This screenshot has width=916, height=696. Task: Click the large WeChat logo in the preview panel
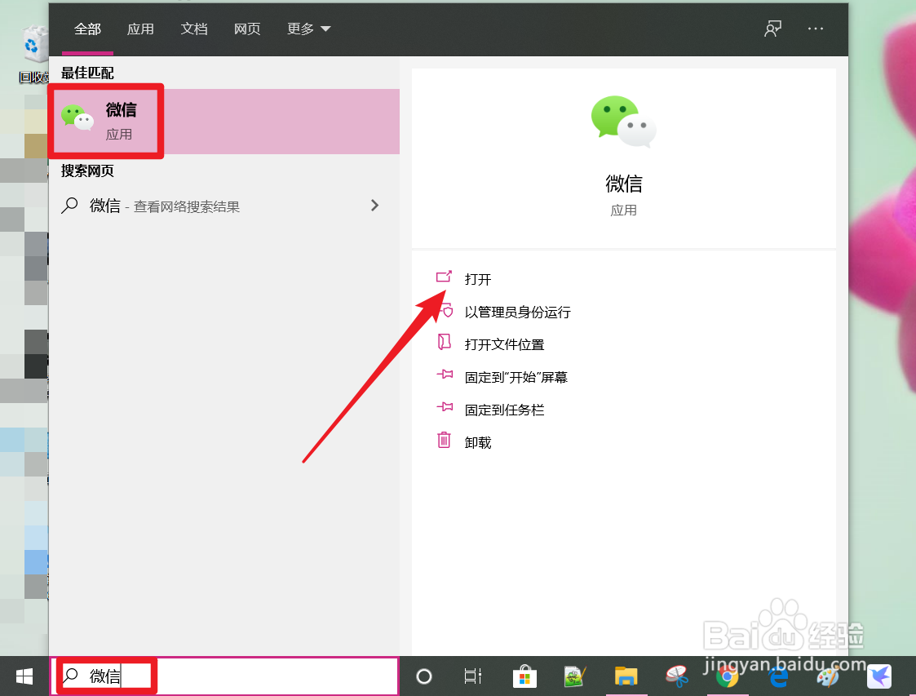click(x=623, y=121)
